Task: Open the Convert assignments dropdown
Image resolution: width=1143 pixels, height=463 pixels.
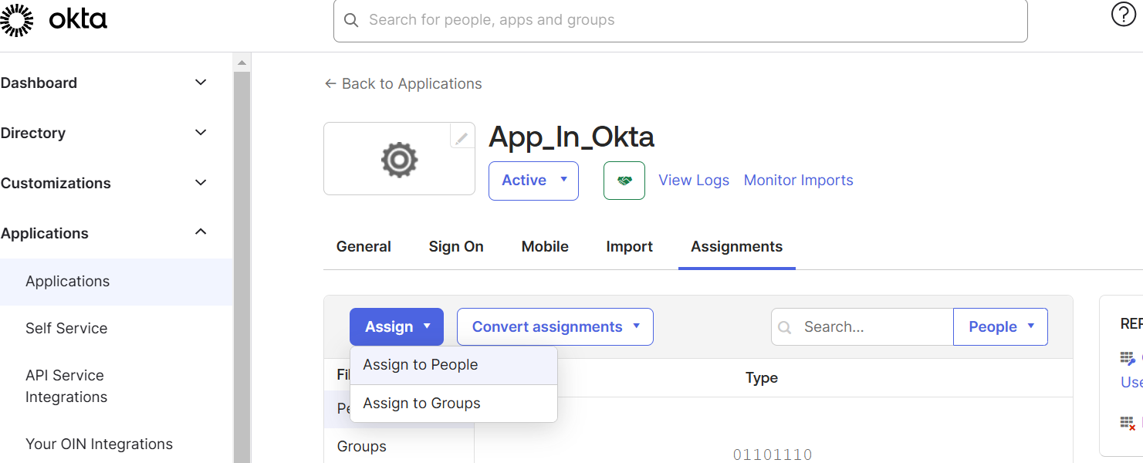Action: pos(555,327)
